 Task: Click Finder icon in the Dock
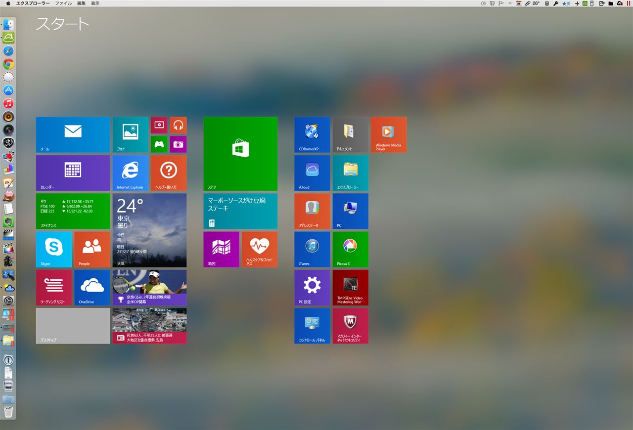coord(8,25)
